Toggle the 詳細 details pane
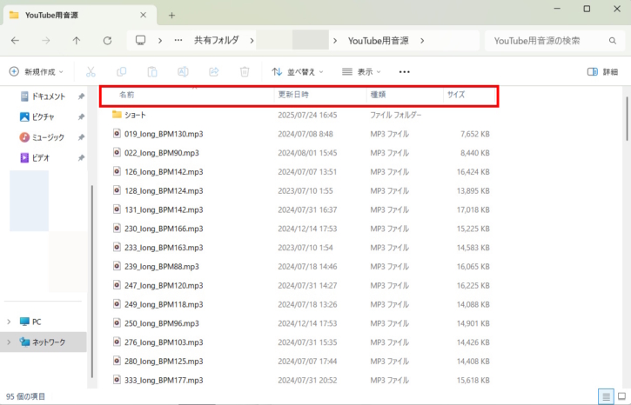Viewport: 631px width, 405px height. point(603,72)
